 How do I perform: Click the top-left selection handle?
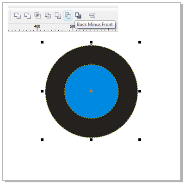tap(42, 42)
